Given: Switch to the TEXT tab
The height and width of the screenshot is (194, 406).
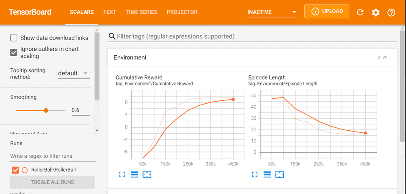Looking at the screenshot, I should pos(110,12).
